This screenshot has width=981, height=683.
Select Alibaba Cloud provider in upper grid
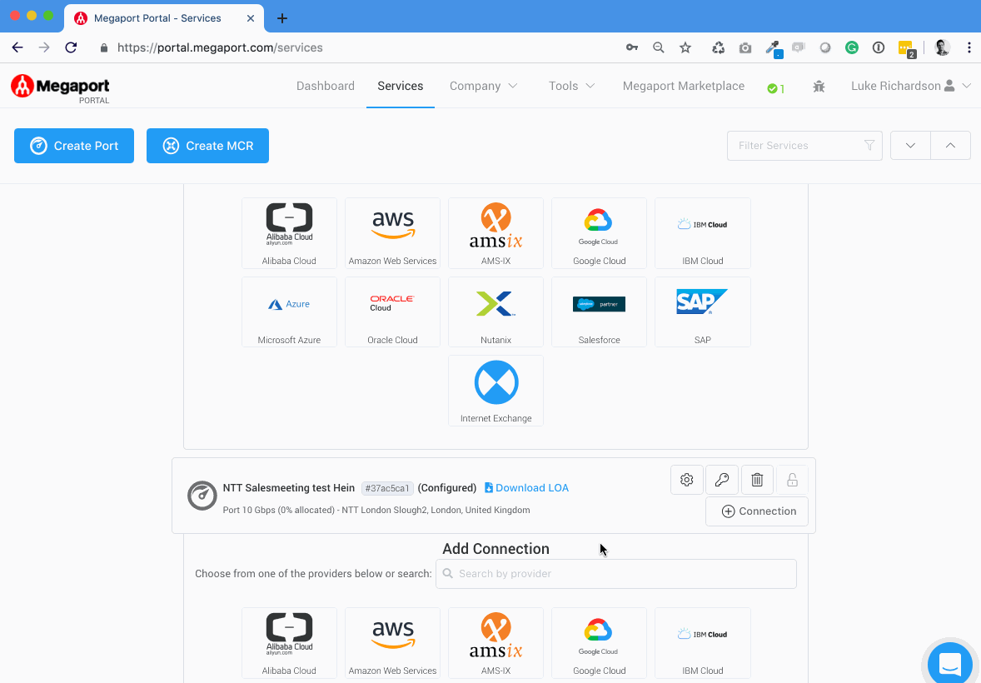[289, 233]
